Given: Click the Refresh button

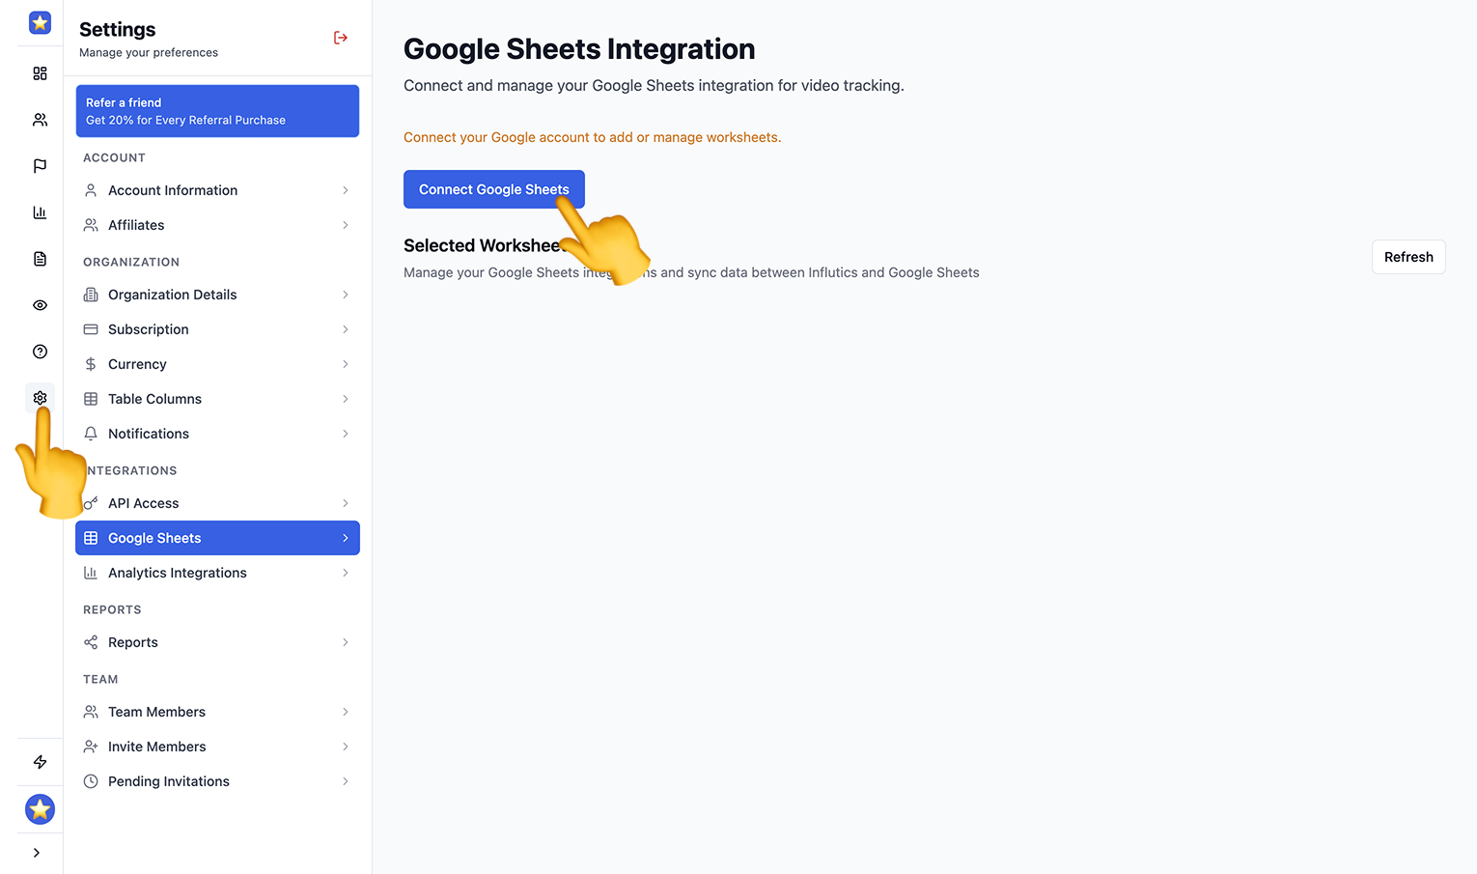Looking at the screenshot, I should pos(1408,257).
